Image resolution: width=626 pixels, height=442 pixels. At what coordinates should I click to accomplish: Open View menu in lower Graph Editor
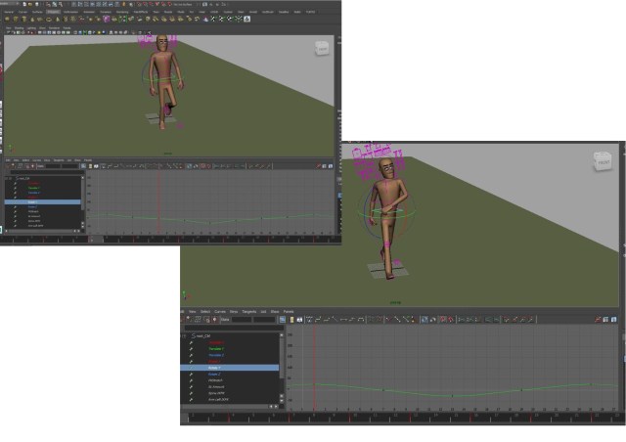point(192,311)
